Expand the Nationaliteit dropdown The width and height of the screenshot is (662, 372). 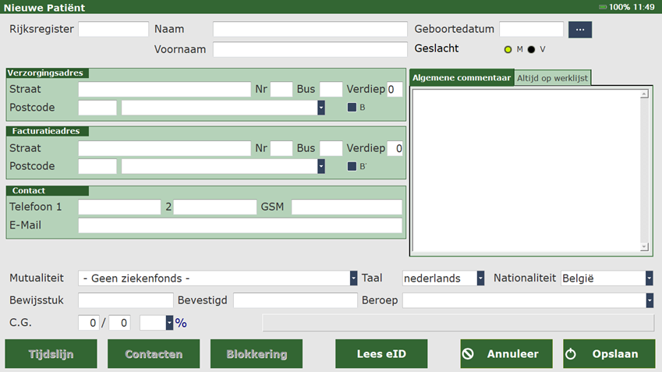[649, 278]
